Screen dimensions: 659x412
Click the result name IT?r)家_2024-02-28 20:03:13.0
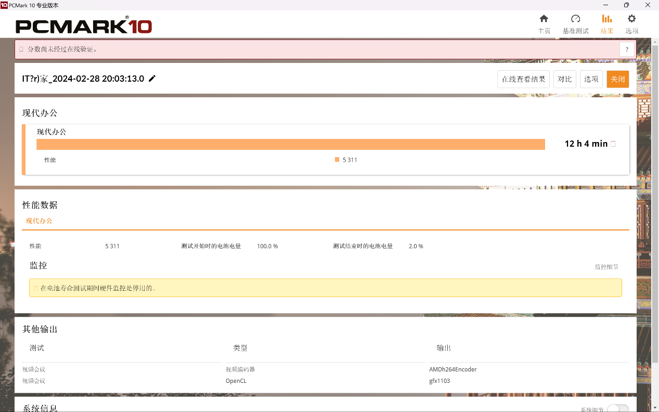point(83,79)
